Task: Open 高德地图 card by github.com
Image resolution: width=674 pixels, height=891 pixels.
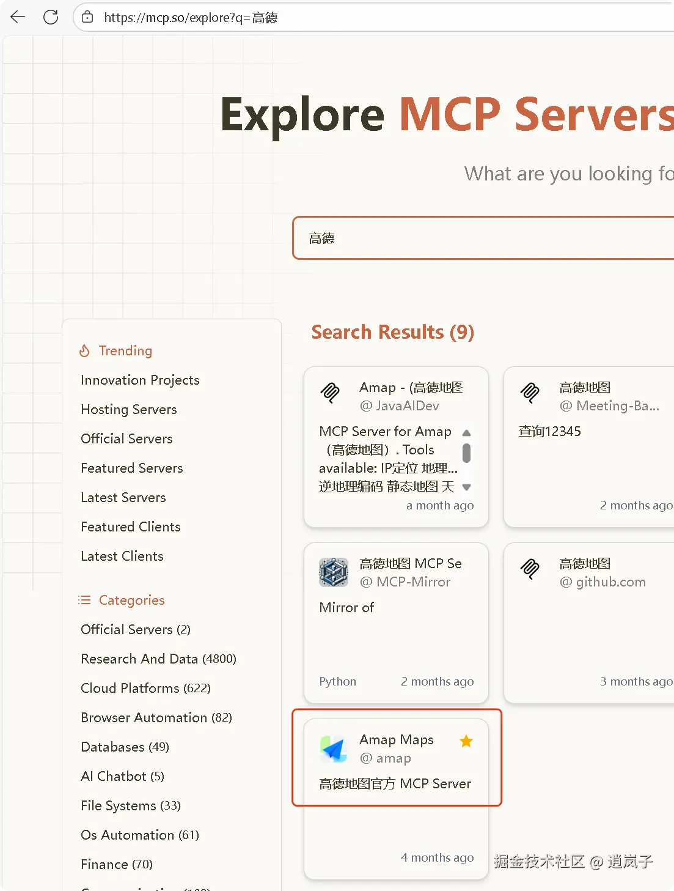Action: [x=585, y=563]
